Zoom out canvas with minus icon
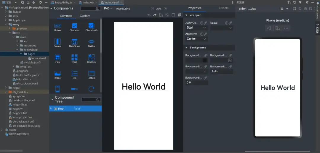The height and width of the screenshot is (153, 320). coord(152,9)
